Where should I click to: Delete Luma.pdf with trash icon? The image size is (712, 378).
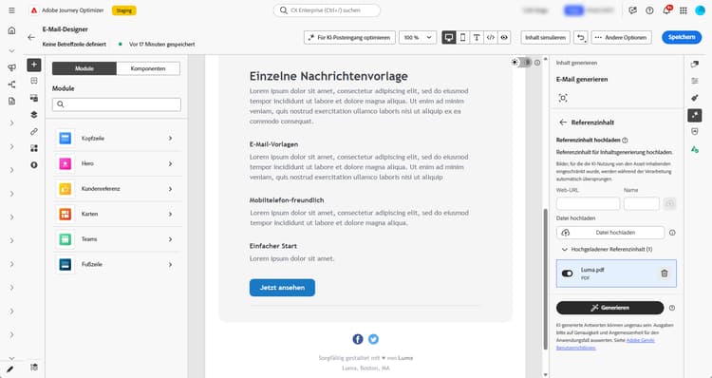(x=665, y=273)
